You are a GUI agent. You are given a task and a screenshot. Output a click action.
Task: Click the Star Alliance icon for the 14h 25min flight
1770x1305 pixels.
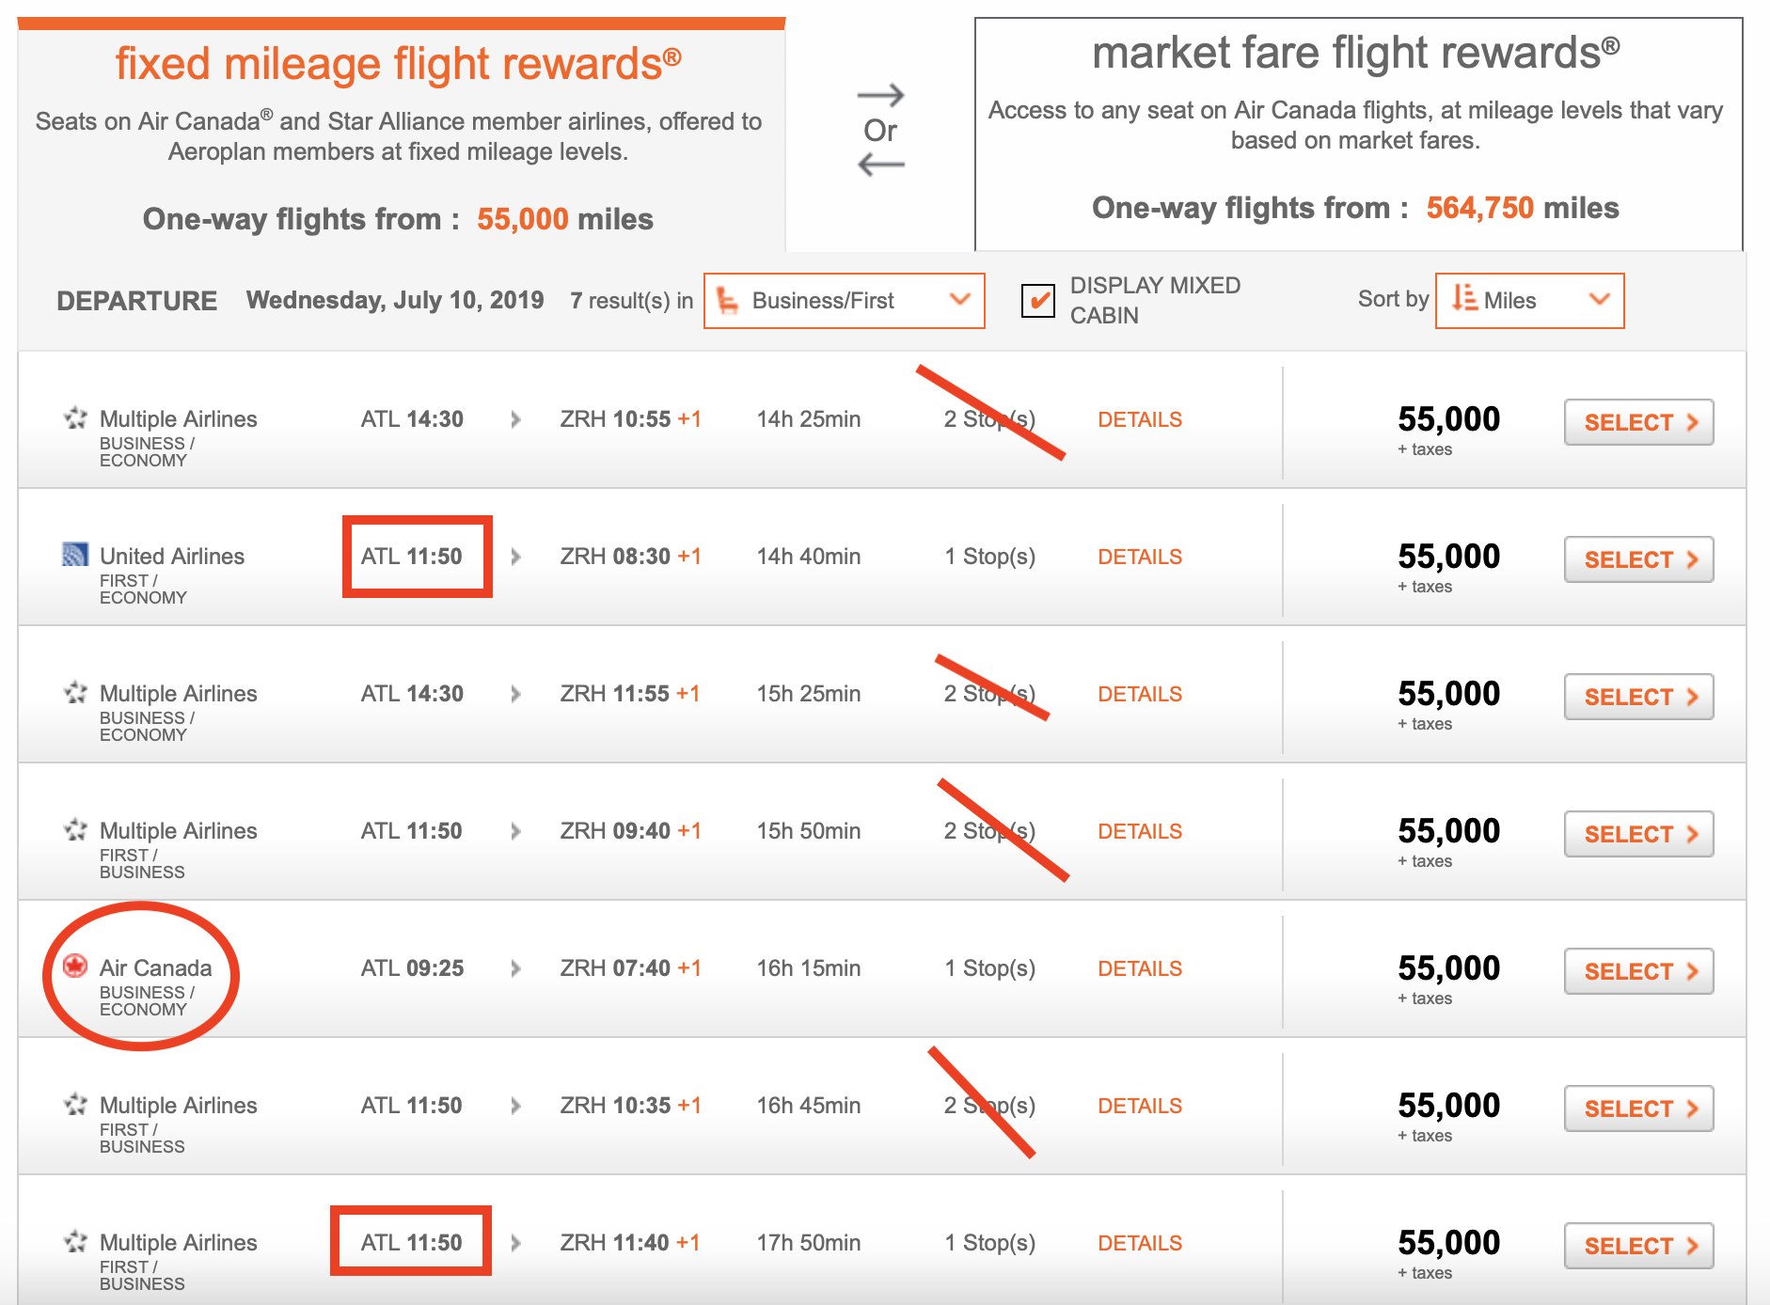[75, 417]
